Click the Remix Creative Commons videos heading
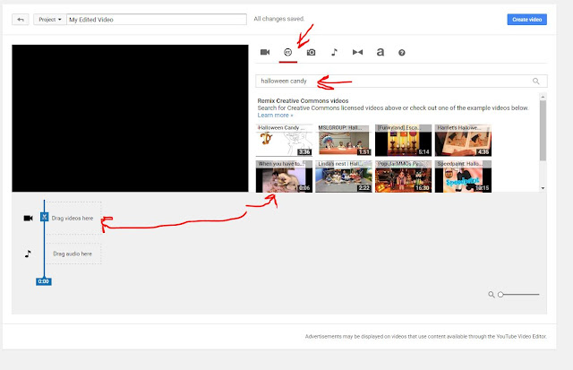 303,101
